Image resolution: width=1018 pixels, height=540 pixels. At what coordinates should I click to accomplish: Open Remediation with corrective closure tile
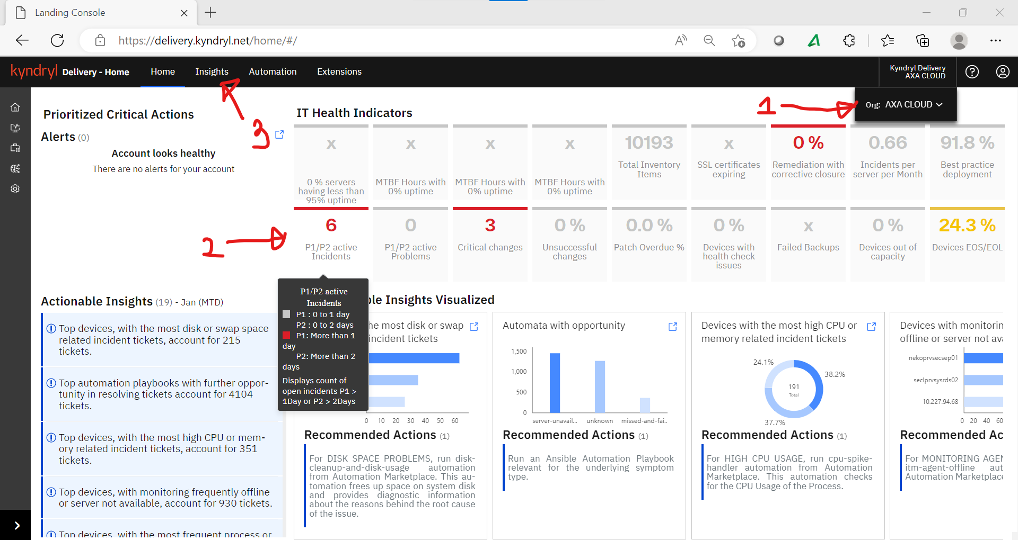808,162
